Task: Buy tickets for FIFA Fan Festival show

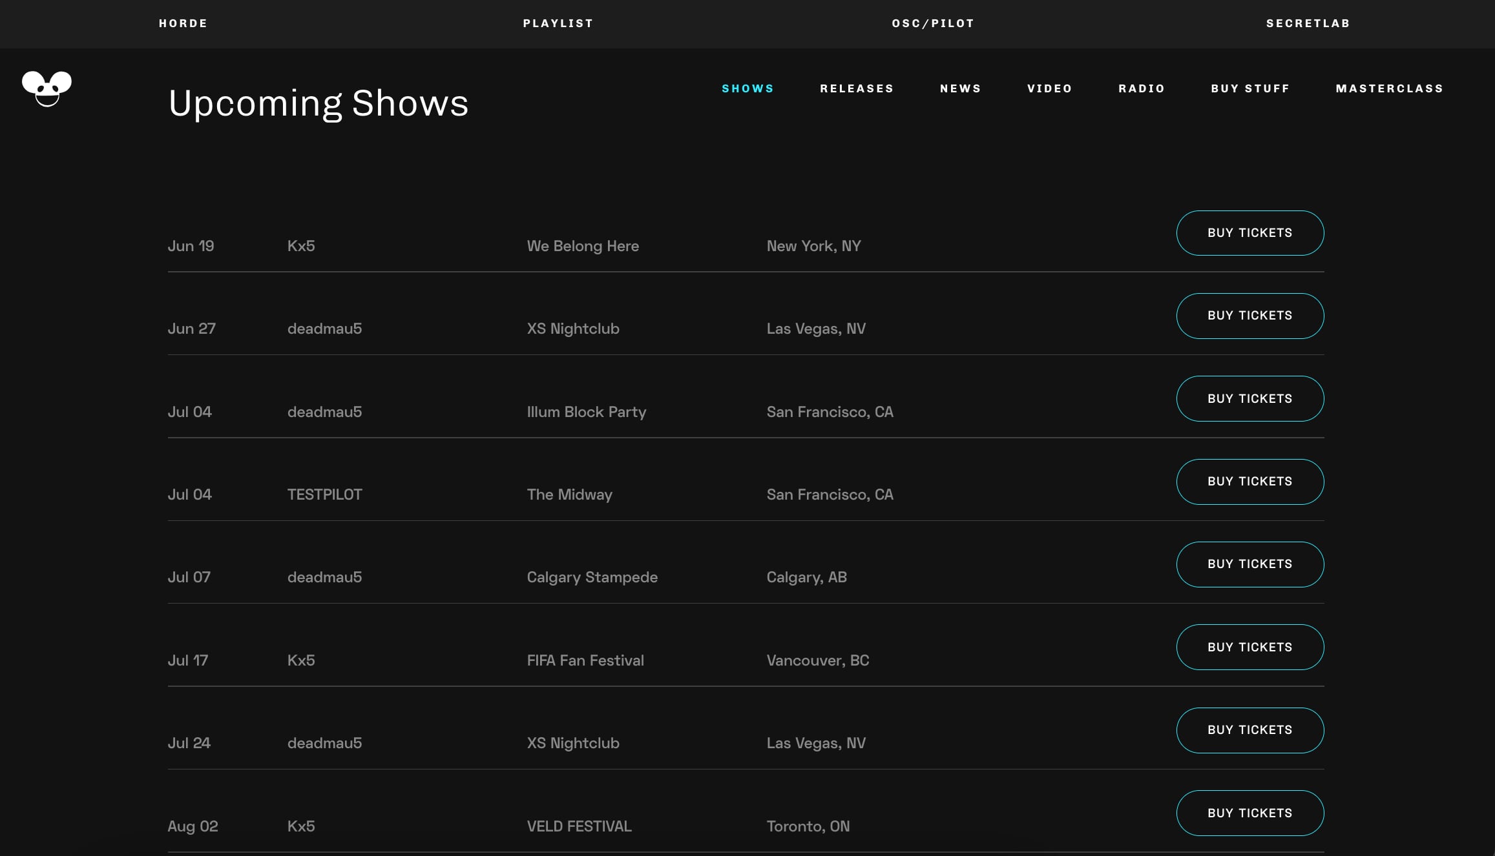Action: [1250, 647]
